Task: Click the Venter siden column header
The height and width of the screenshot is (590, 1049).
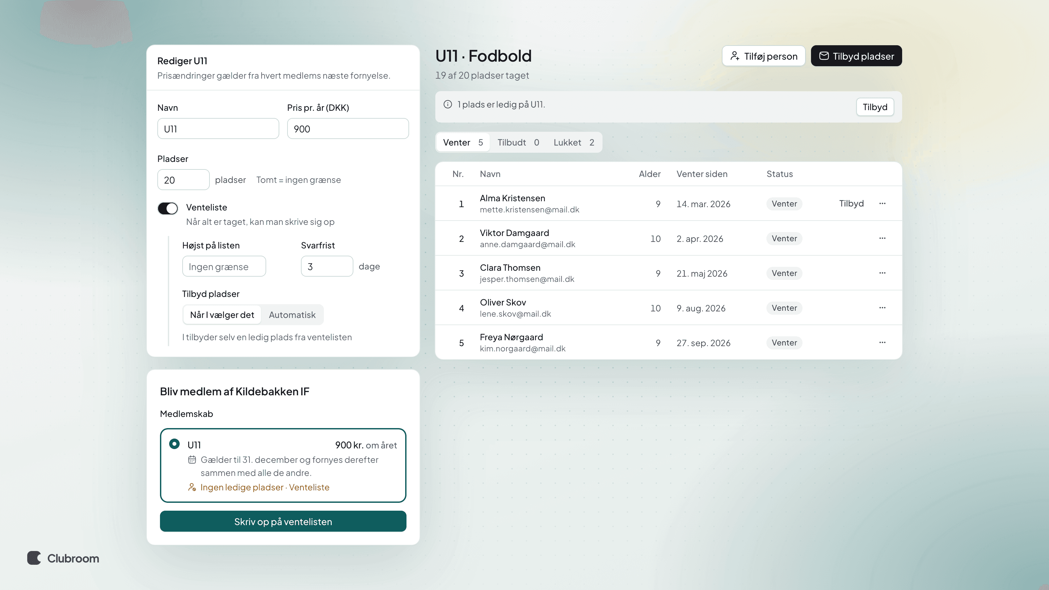Action: [x=702, y=174]
